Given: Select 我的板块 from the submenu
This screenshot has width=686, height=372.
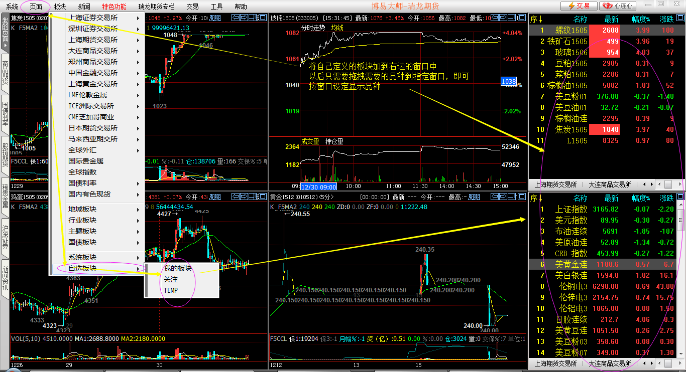Looking at the screenshot, I should [x=177, y=268].
